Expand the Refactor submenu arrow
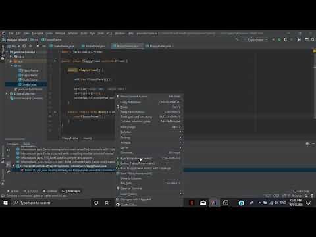 click(x=180, y=132)
